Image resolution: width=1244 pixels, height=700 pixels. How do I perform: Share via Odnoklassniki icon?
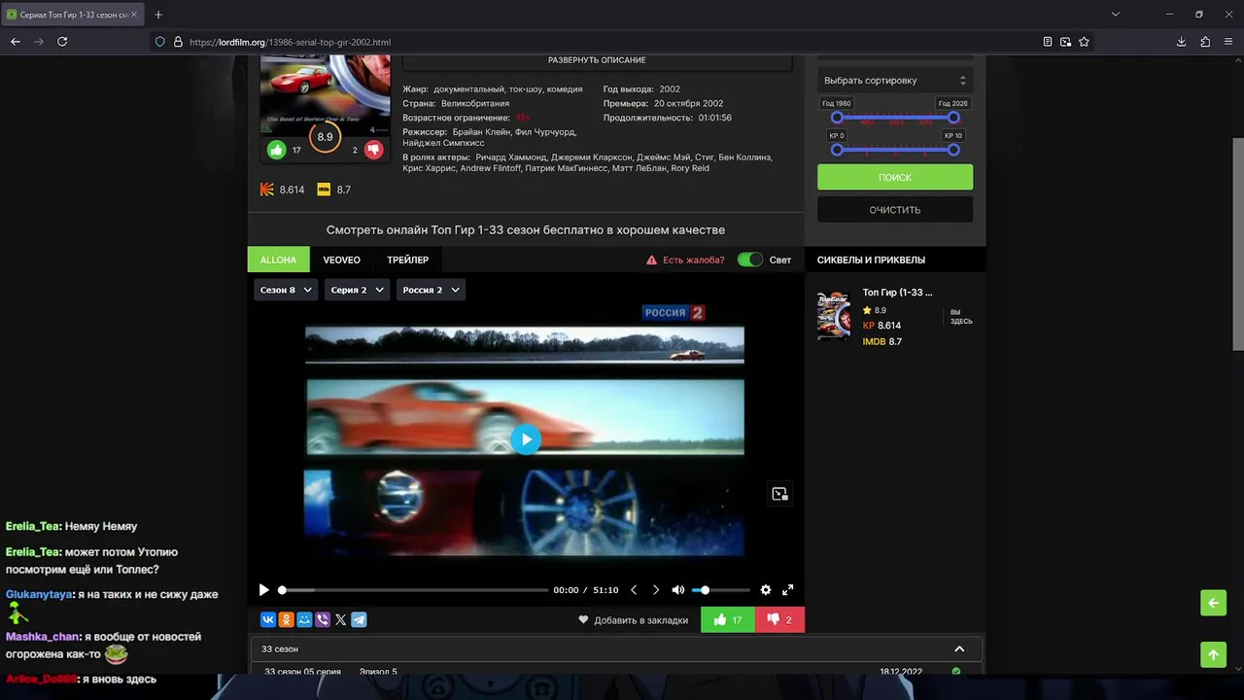pos(286,619)
